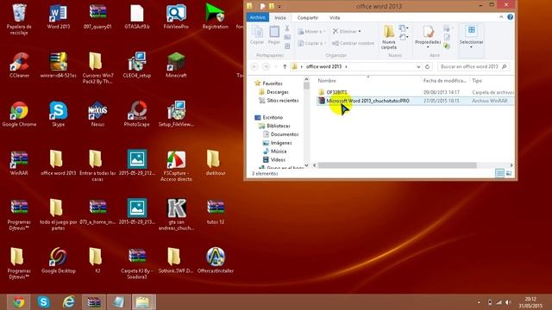Click the horizontal scrollbar in the file list
This screenshot has height=310, width=552.
397,165
